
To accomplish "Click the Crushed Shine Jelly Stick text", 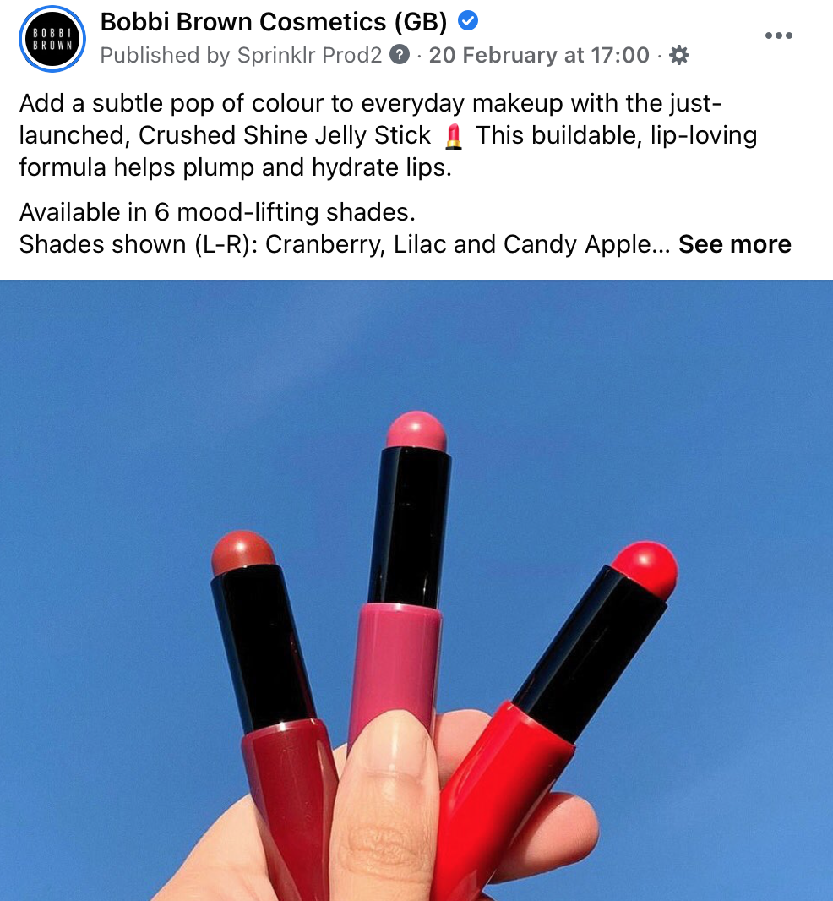I will [x=285, y=135].
